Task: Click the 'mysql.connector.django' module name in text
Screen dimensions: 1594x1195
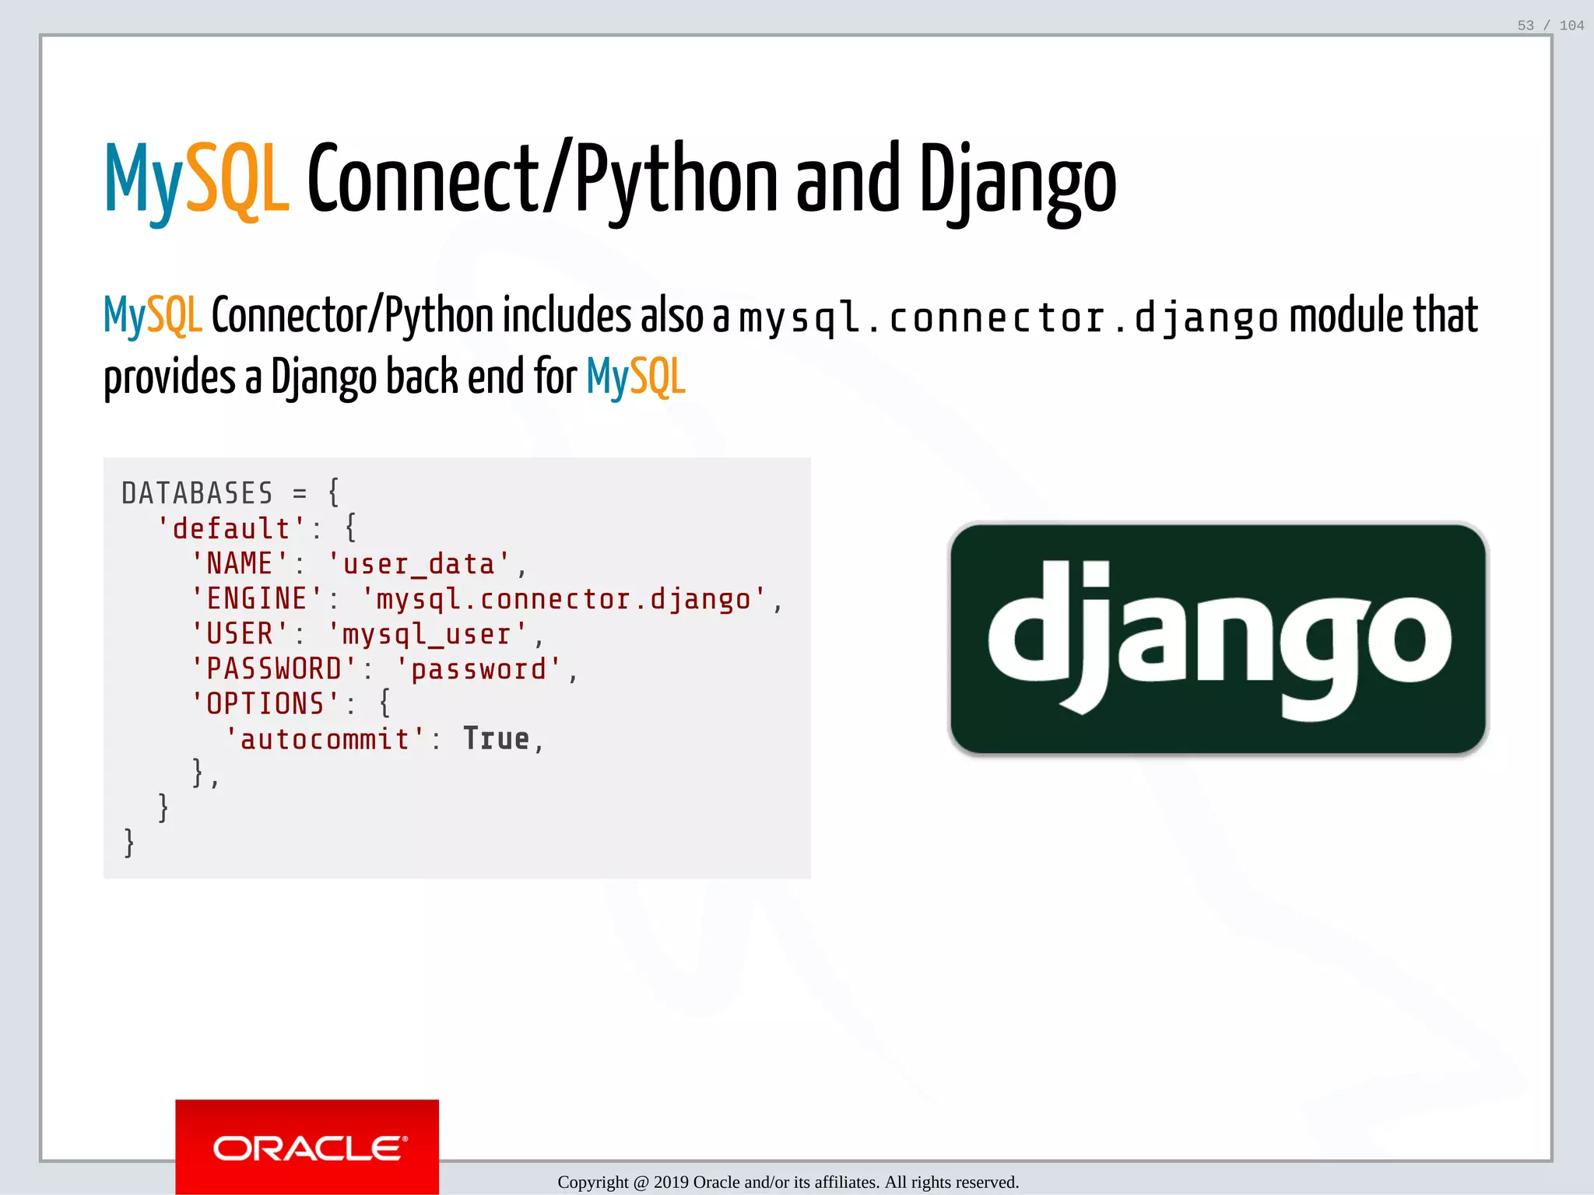Action: [1007, 318]
